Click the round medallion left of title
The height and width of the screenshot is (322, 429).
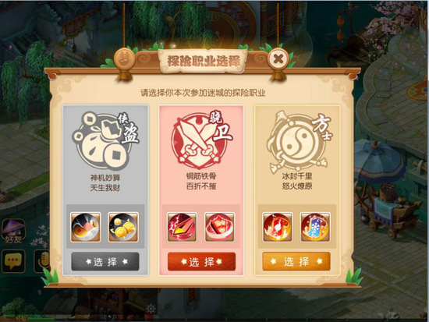(125, 58)
